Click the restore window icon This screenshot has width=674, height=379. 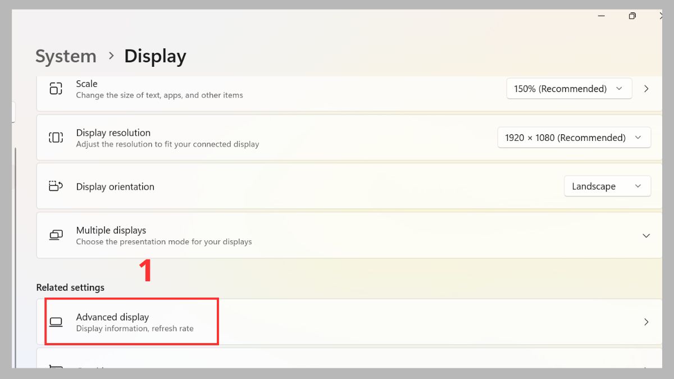point(632,16)
